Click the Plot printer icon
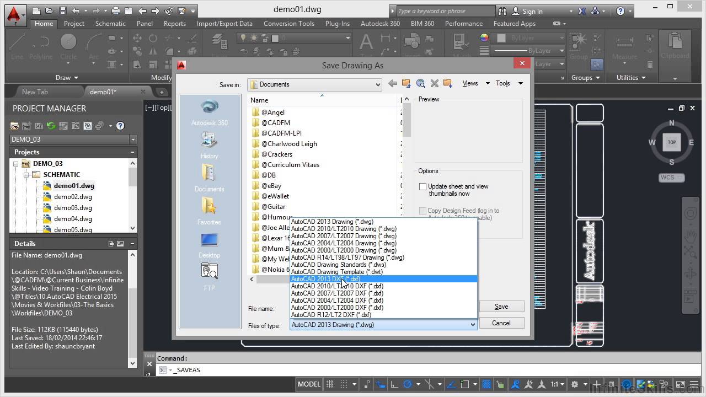The image size is (706, 397). tap(115, 10)
